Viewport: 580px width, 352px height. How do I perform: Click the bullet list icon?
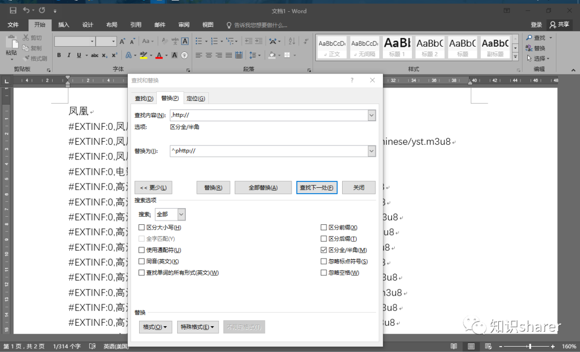(199, 41)
